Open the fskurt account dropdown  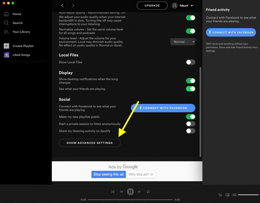183,6
